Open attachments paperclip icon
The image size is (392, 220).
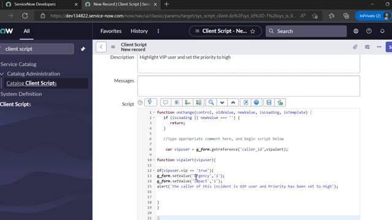355,47
